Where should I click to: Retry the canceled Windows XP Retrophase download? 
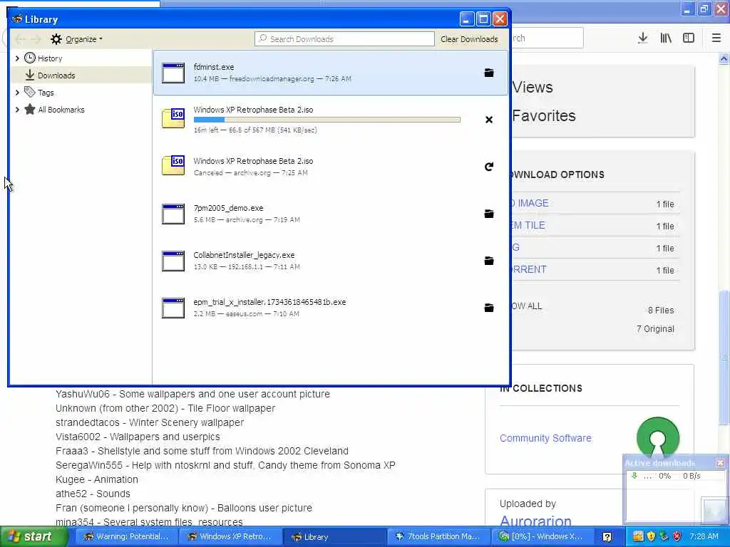point(489,167)
